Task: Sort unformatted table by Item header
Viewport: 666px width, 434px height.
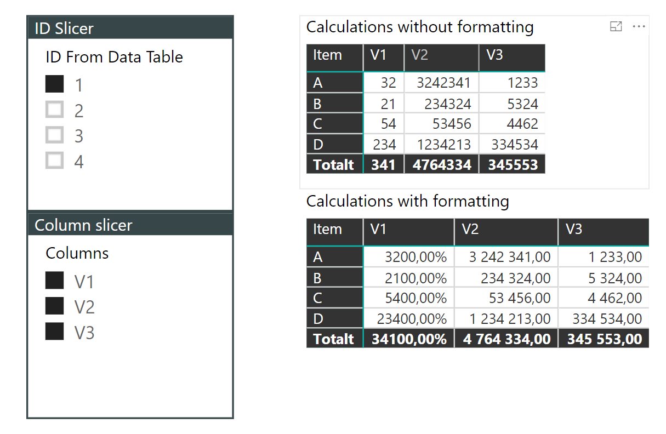Action: click(x=334, y=57)
